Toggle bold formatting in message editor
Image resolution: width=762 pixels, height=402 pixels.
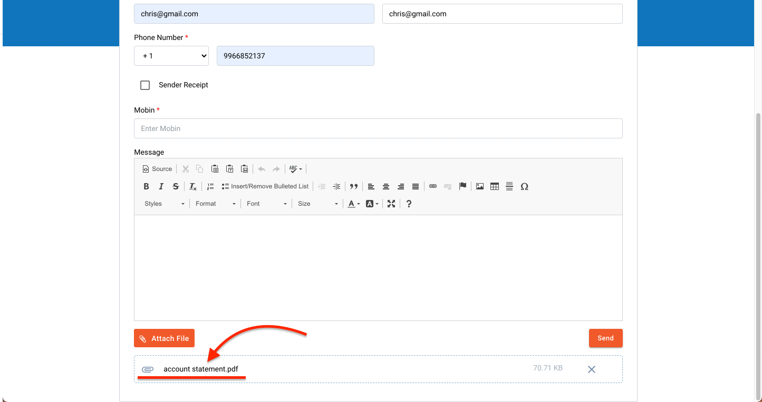click(x=147, y=186)
